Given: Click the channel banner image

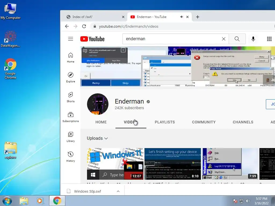Looking at the screenshot, I should pyautogui.click(x=178, y=67).
